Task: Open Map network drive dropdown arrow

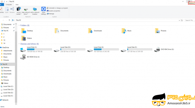Action: click(x=27, y=14)
